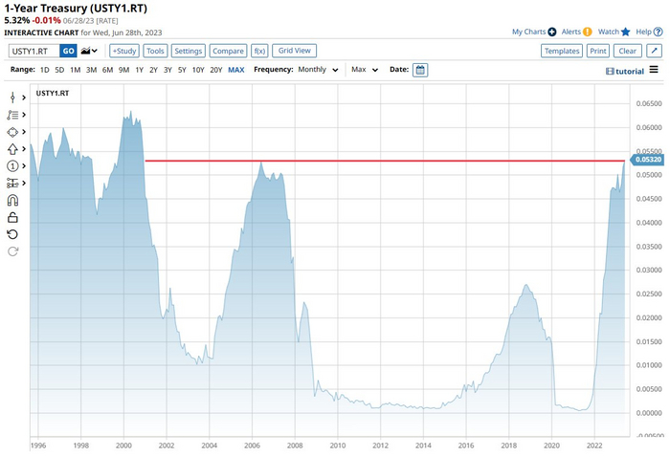Open the Tools button
Viewport: 670px width, 457px height.
click(155, 51)
